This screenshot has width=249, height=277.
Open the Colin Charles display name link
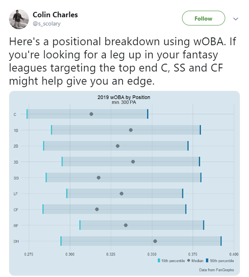click(55, 15)
